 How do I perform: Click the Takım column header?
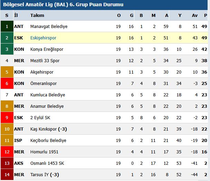[37, 16]
